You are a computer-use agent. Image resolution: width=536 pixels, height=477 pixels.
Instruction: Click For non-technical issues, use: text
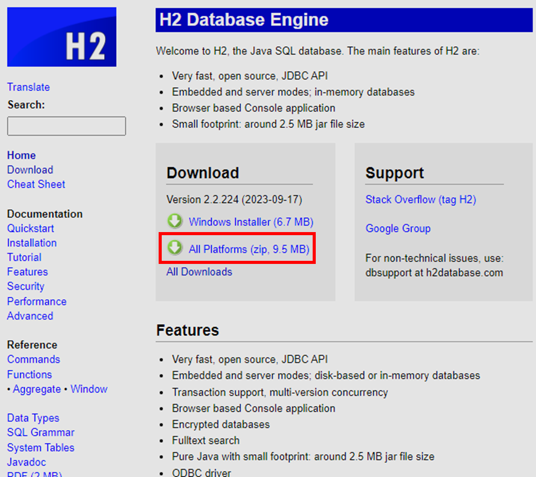tap(434, 258)
